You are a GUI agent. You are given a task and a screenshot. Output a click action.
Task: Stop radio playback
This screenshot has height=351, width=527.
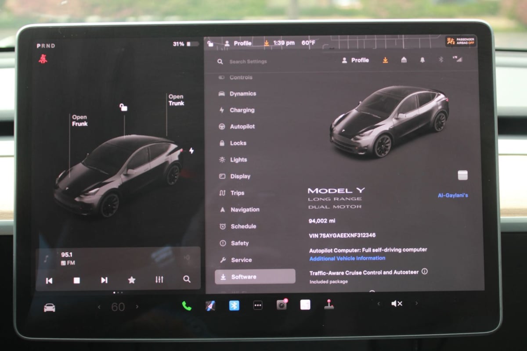[x=76, y=280]
